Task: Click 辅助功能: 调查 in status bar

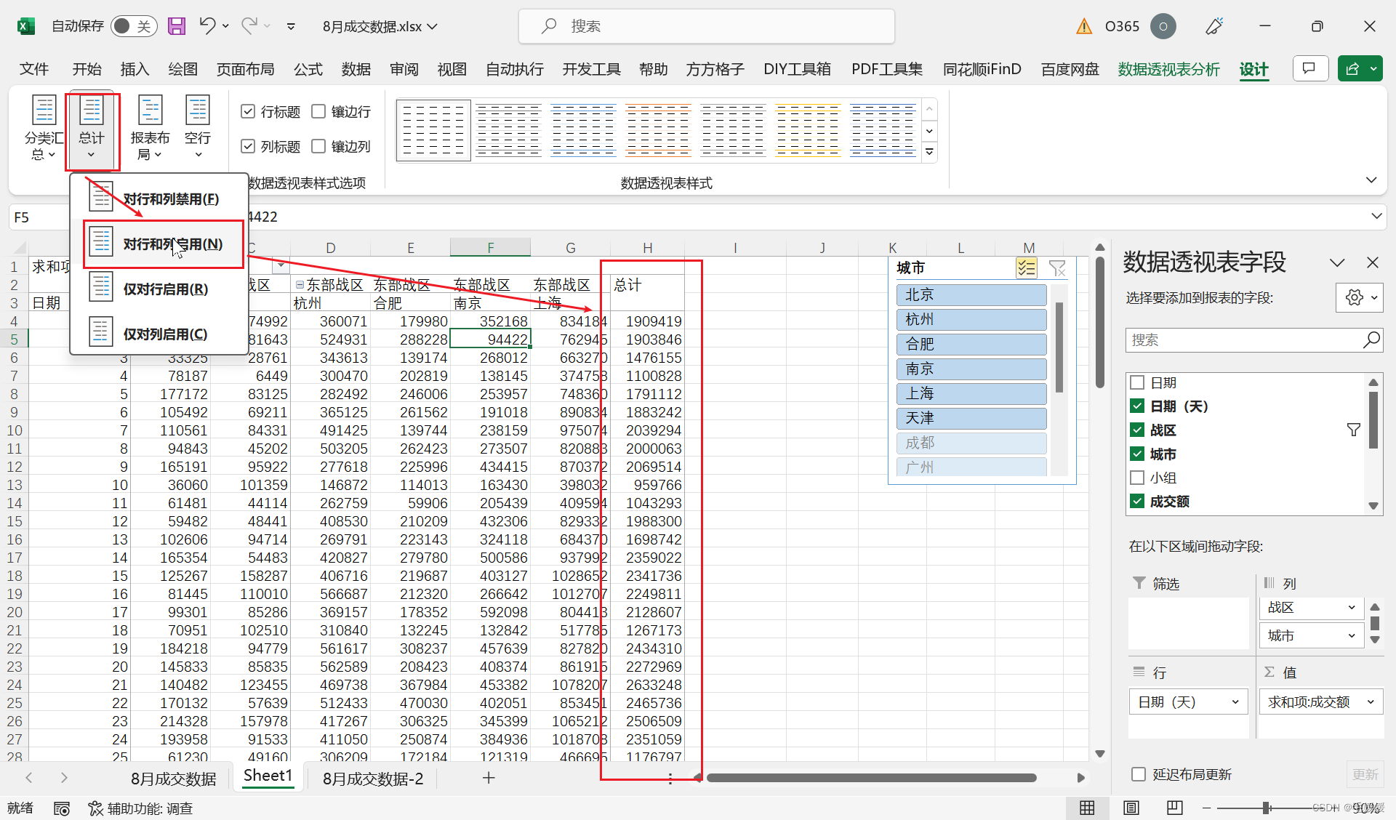Action: click(x=140, y=808)
